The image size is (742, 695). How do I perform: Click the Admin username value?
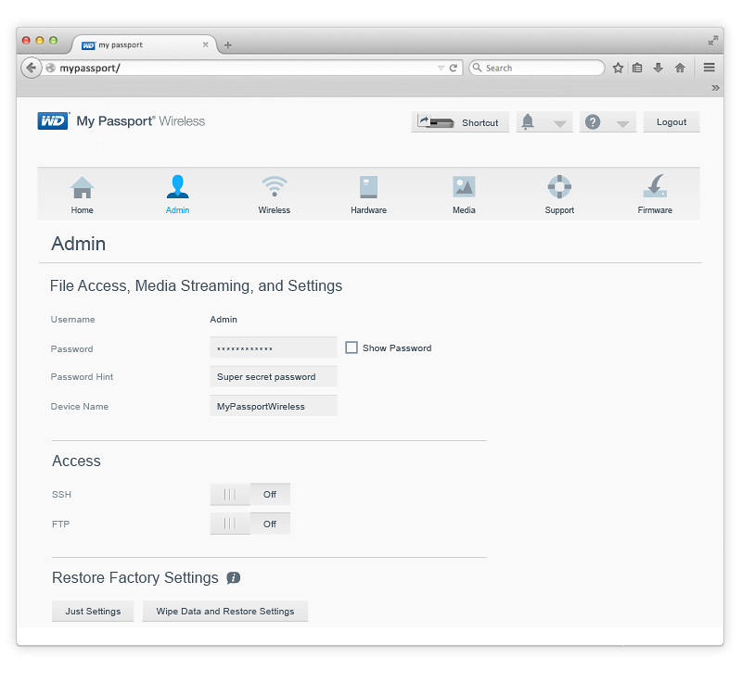click(x=224, y=320)
